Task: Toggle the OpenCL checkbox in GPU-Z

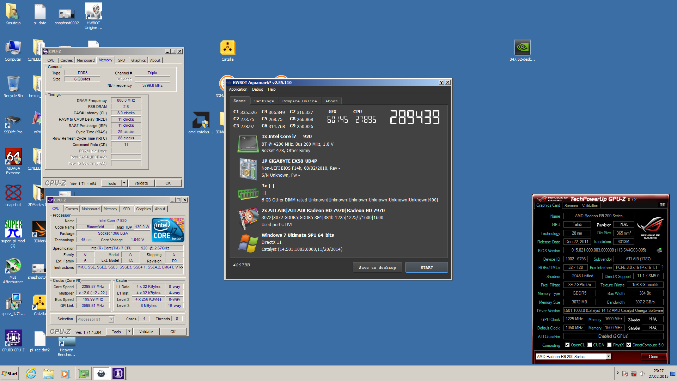Action: [x=567, y=345]
